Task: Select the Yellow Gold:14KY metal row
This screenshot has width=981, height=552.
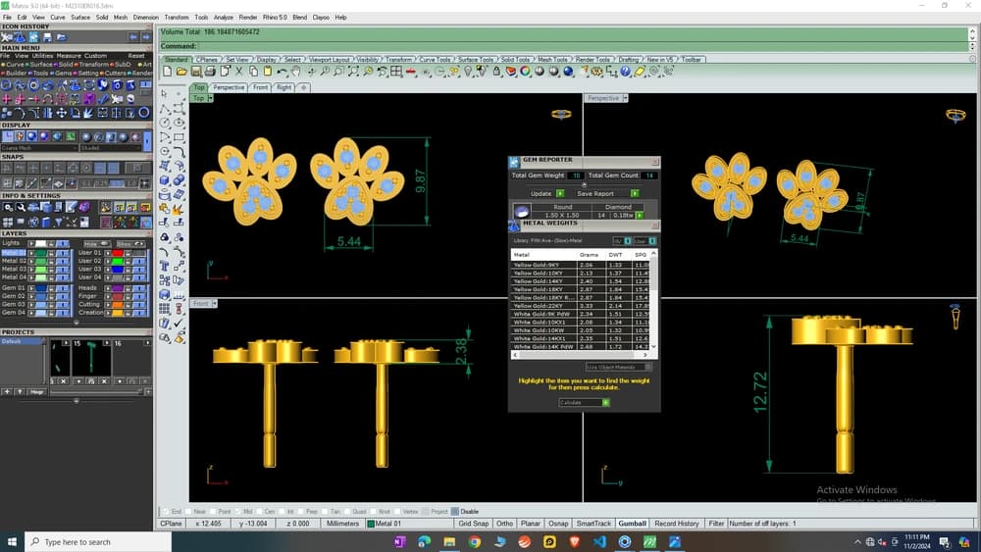Action: click(581, 281)
